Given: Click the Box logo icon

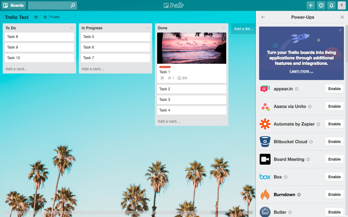Looking at the screenshot, I should pos(265,177).
